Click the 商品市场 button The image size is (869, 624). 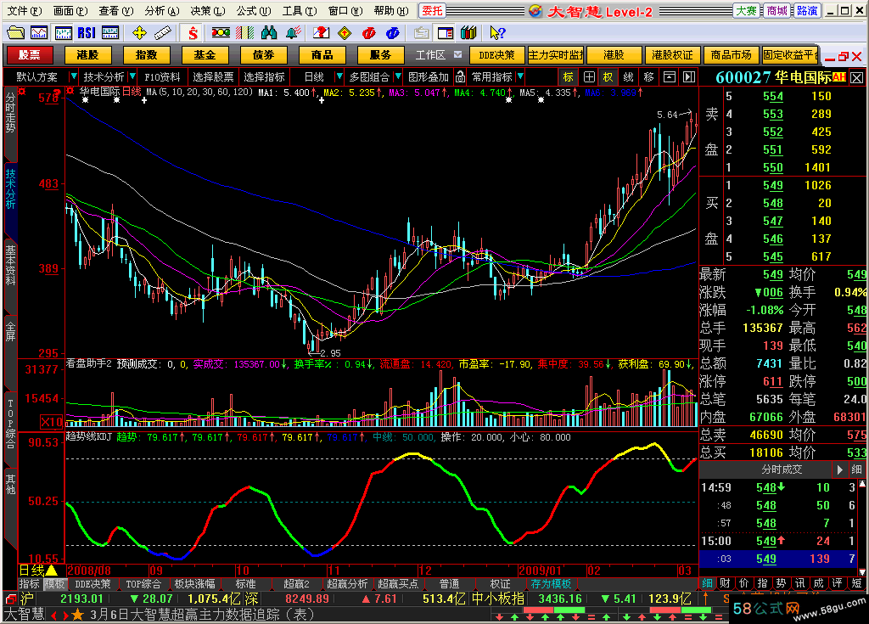[731, 54]
